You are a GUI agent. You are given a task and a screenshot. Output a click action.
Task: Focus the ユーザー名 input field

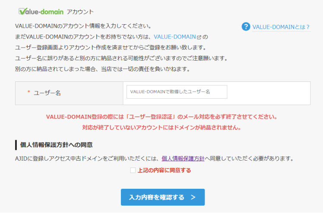pos(177,92)
